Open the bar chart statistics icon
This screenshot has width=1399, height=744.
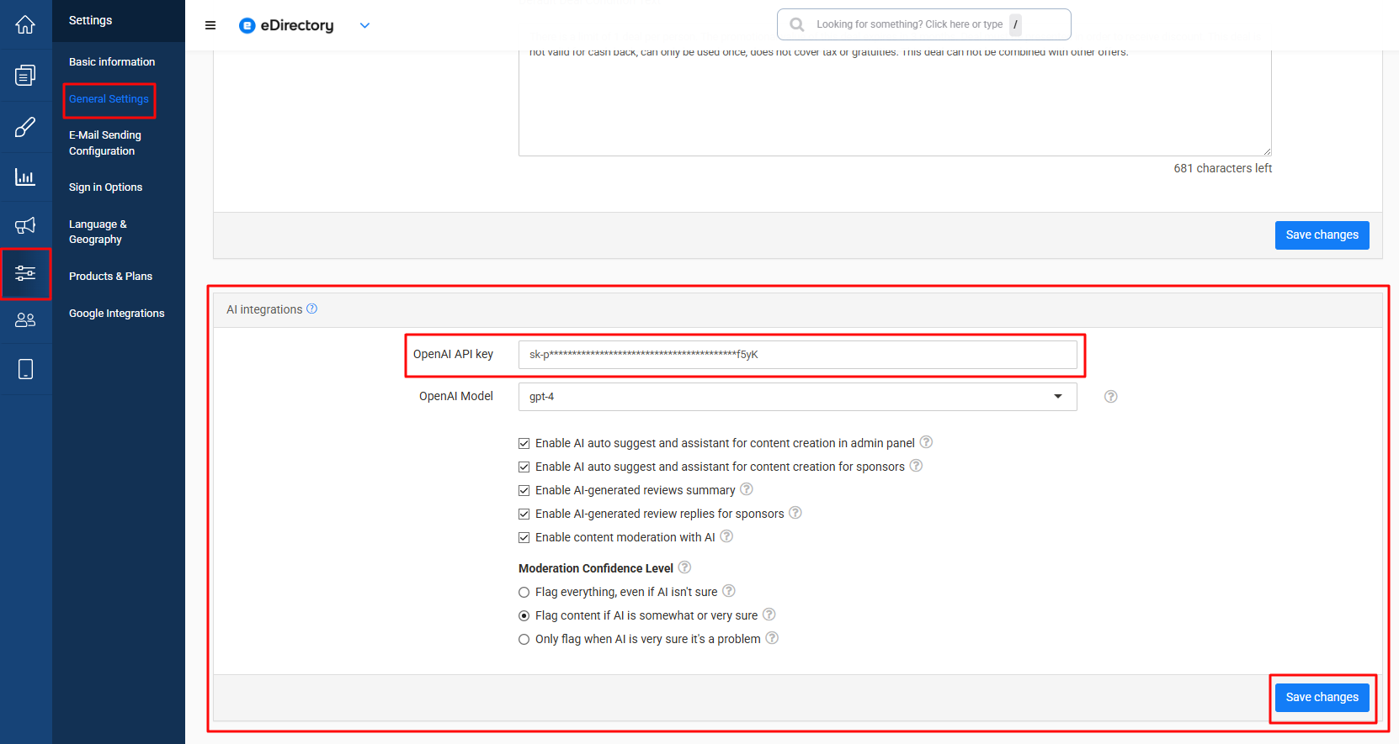click(x=25, y=177)
